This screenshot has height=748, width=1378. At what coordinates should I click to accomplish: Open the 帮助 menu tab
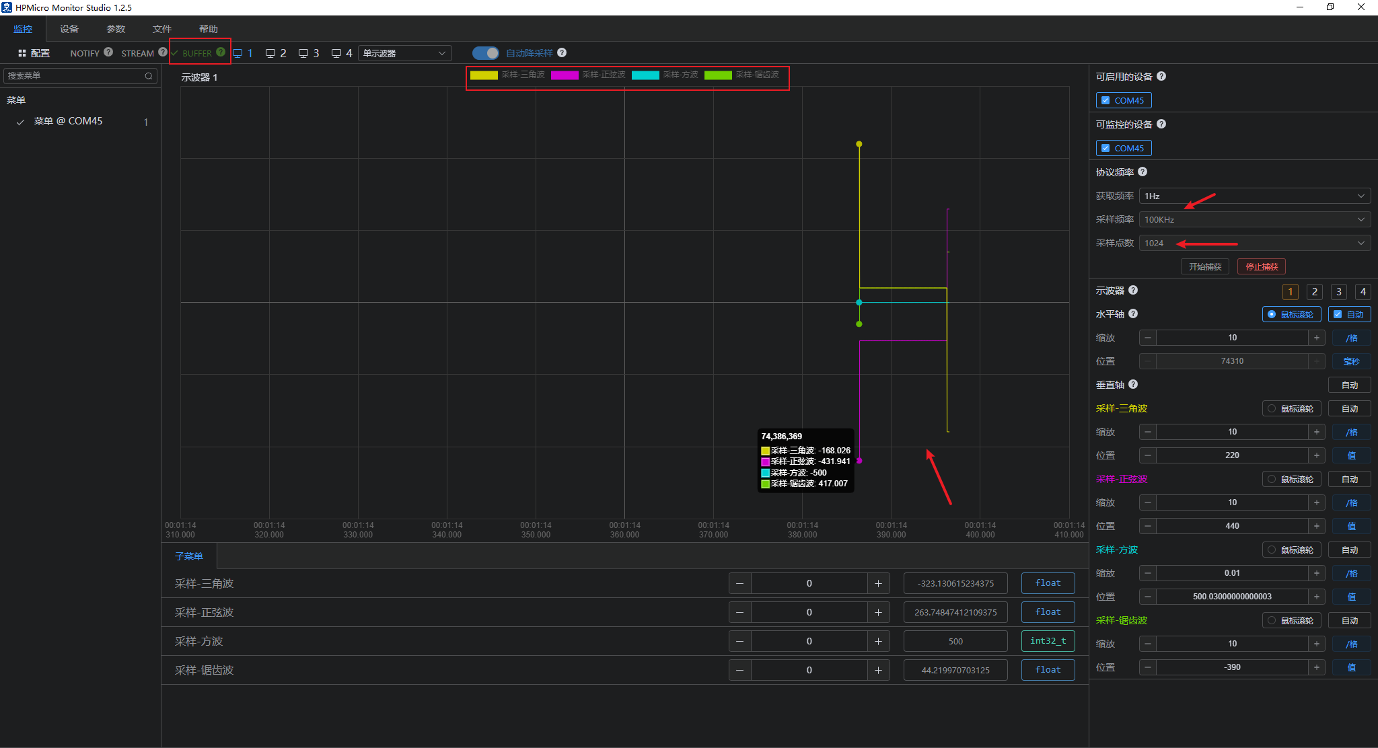pos(209,29)
